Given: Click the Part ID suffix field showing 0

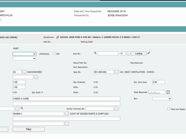Looking at the screenshot, I should [x=123, y=53].
